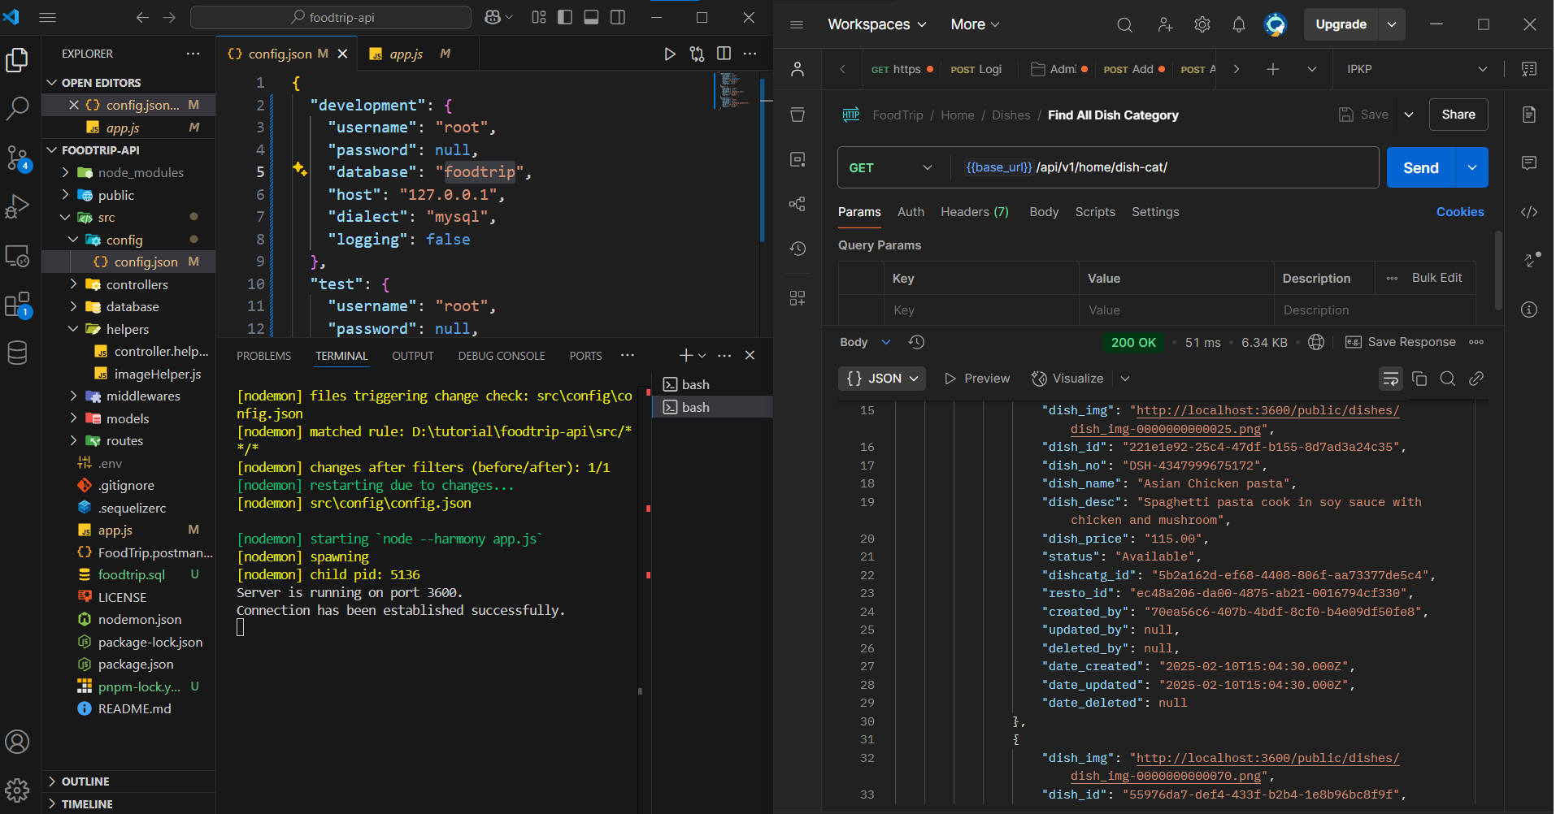Viewport: 1556px width, 814px height.
Task: Switch to the app.js editor tab
Action: point(406,54)
